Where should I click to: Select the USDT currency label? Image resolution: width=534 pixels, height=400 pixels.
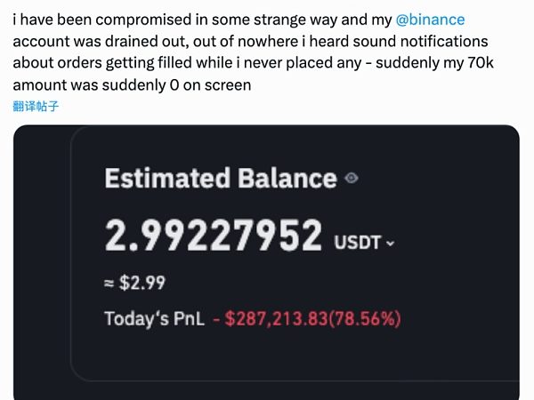click(357, 243)
